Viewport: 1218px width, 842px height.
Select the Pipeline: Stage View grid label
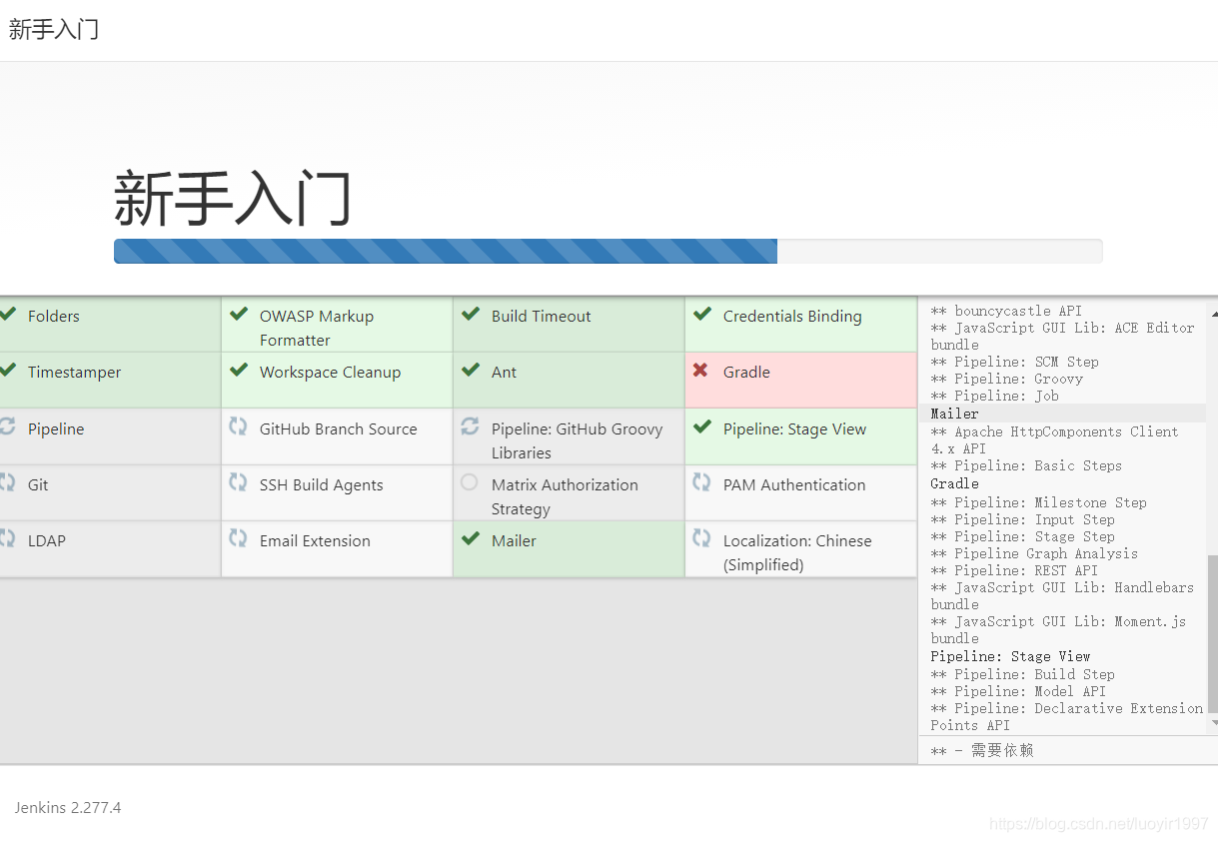point(795,428)
